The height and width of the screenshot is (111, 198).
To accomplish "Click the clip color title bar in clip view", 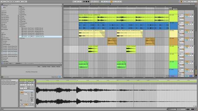I will pos(27,80).
